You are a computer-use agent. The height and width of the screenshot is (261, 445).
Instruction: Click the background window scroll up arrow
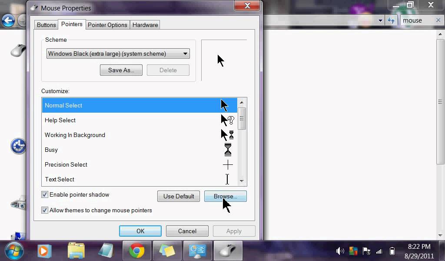tap(440, 35)
